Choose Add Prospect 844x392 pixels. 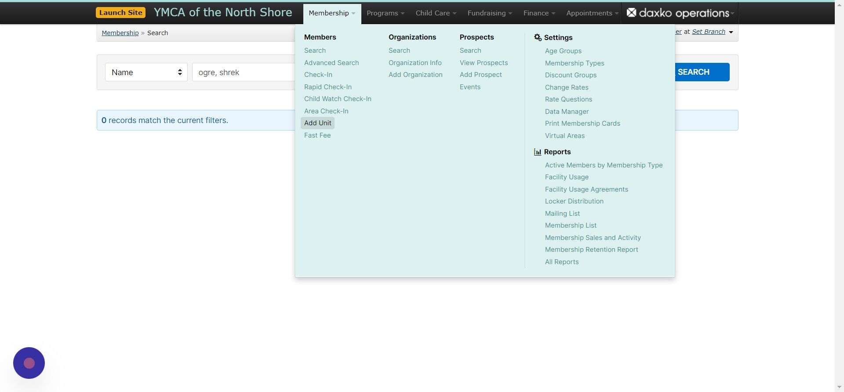pos(480,75)
